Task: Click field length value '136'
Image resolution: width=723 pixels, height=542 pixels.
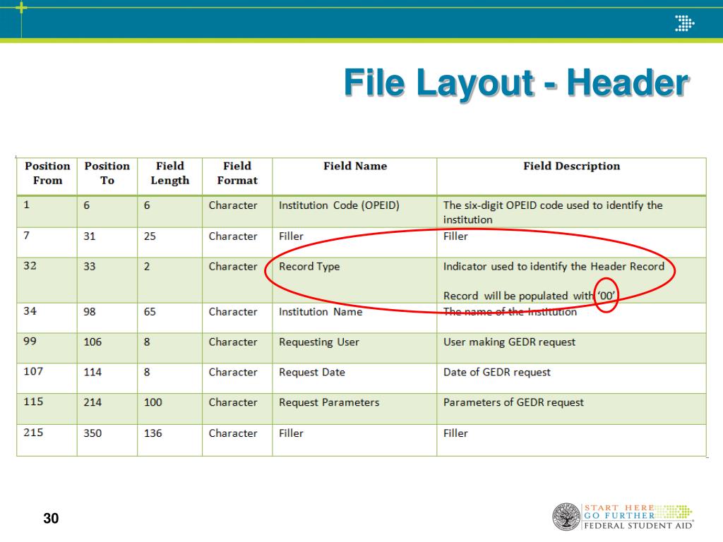Action: tap(153, 434)
